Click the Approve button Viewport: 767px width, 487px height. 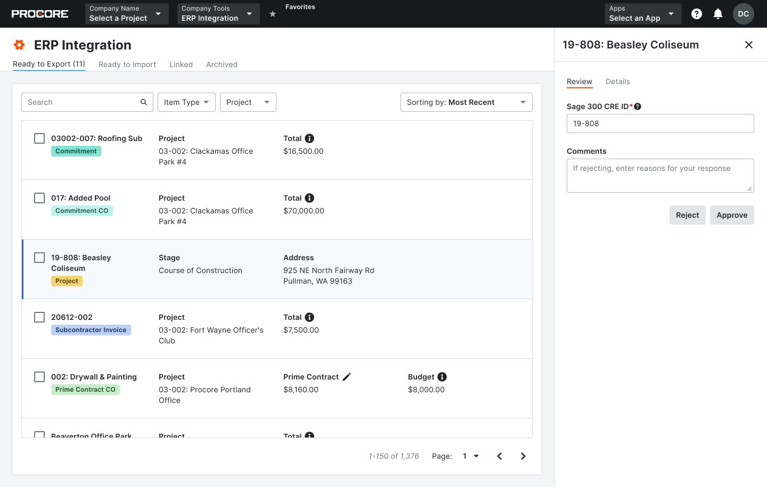(732, 215)
